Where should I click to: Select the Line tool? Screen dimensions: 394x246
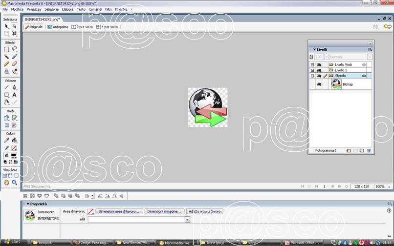pyautogui.click(x=6, y=87)
